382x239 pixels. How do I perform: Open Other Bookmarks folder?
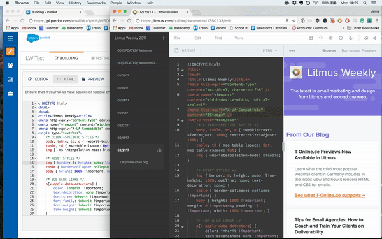click(364, 28)
